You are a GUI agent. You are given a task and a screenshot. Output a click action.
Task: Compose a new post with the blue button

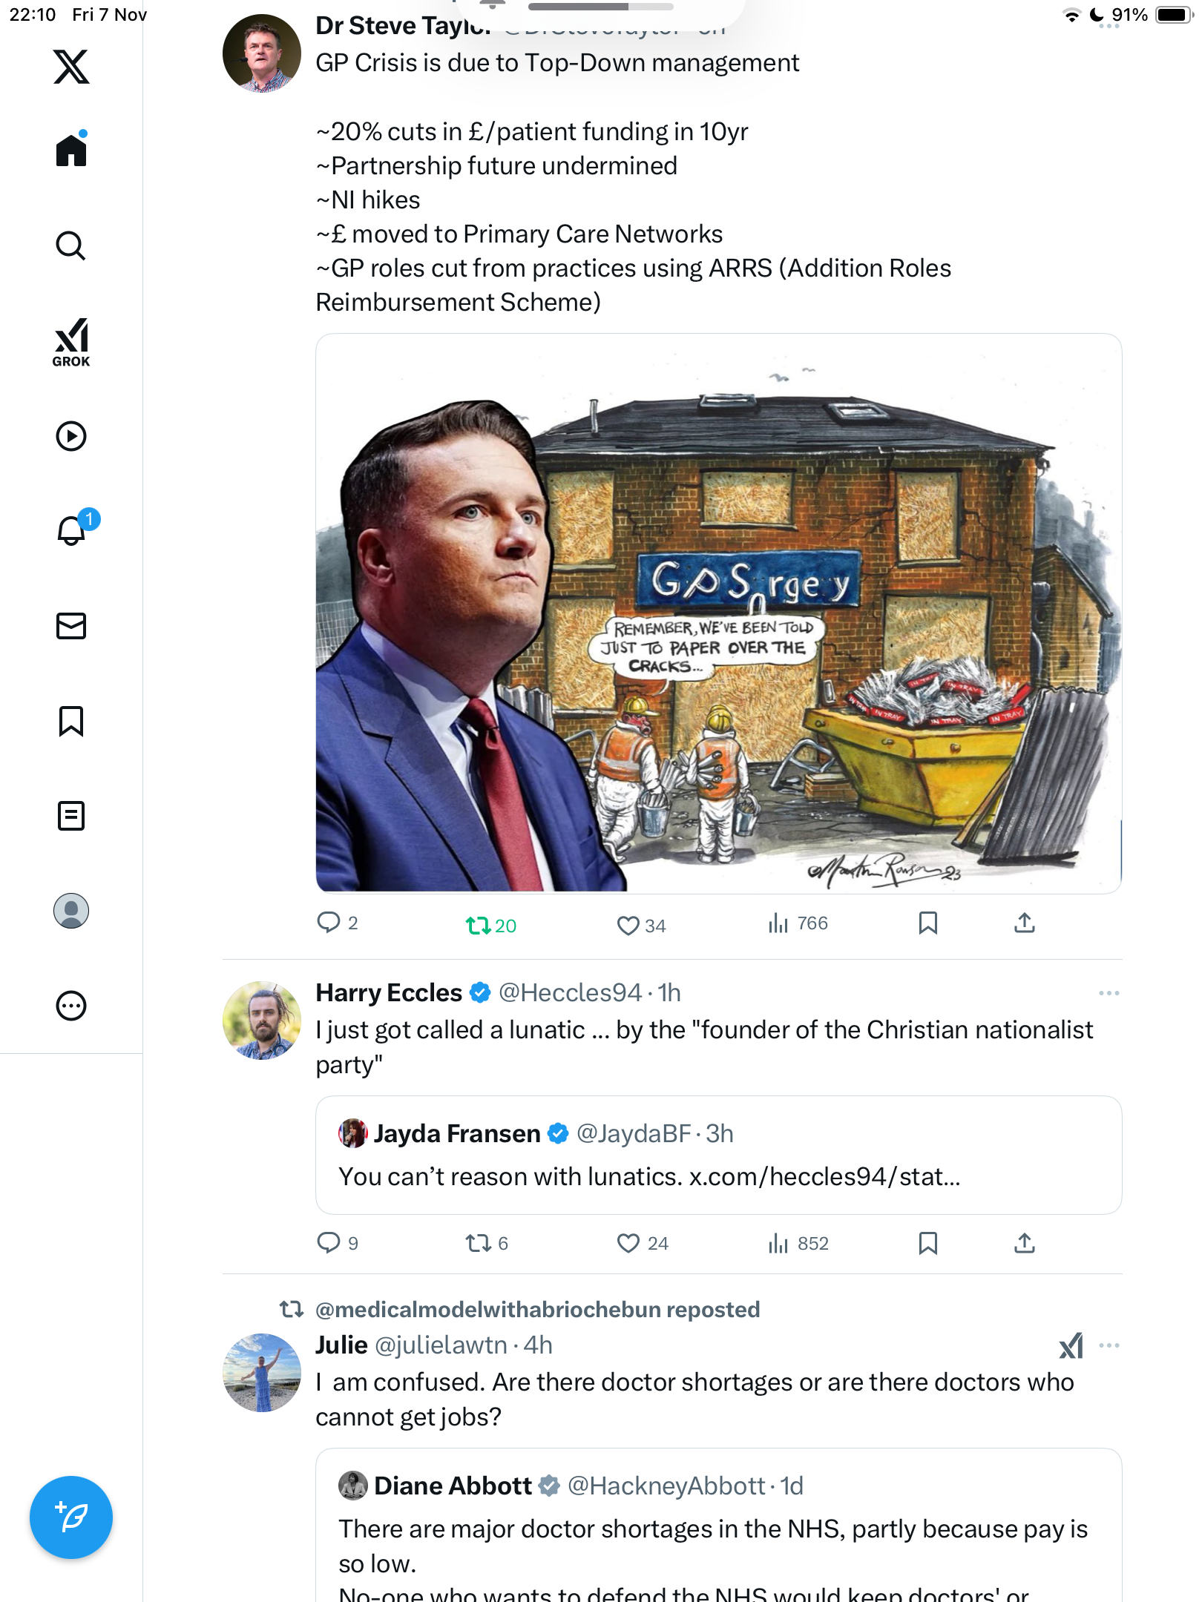click(71, 1517)
